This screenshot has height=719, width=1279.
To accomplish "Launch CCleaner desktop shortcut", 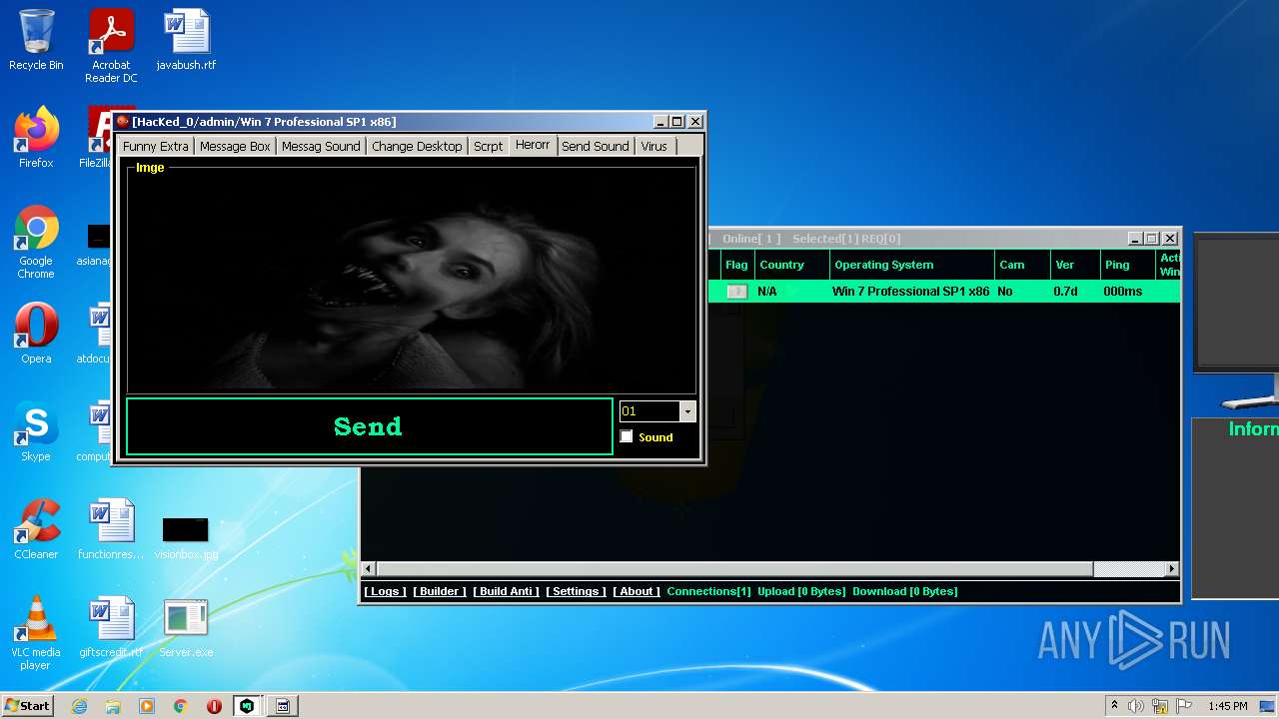I will (x=36, y=528).
